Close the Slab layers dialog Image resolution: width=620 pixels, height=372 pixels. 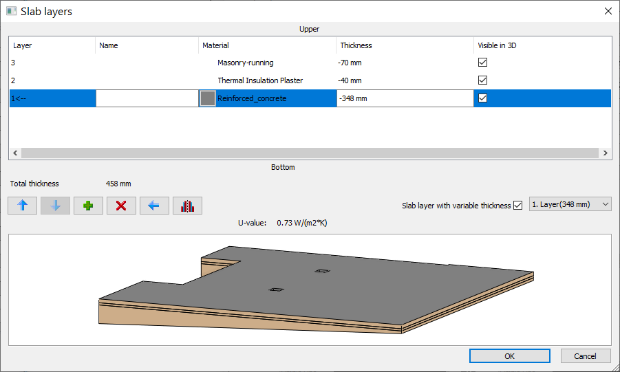[x=608, y=11]
